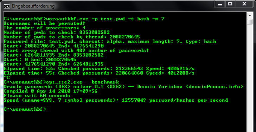
Task: Minimize the Eingabeaufforderung window
Action: click(220, 4)
